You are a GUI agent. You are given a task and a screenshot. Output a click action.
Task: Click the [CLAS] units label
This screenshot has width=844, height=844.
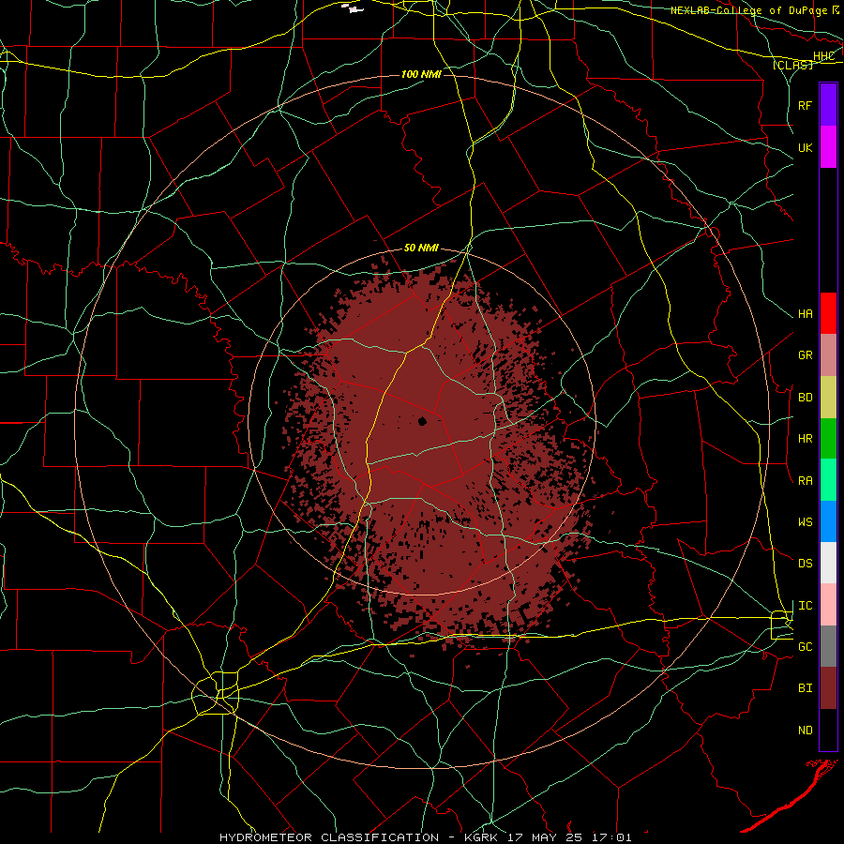(x=792, y=65)
